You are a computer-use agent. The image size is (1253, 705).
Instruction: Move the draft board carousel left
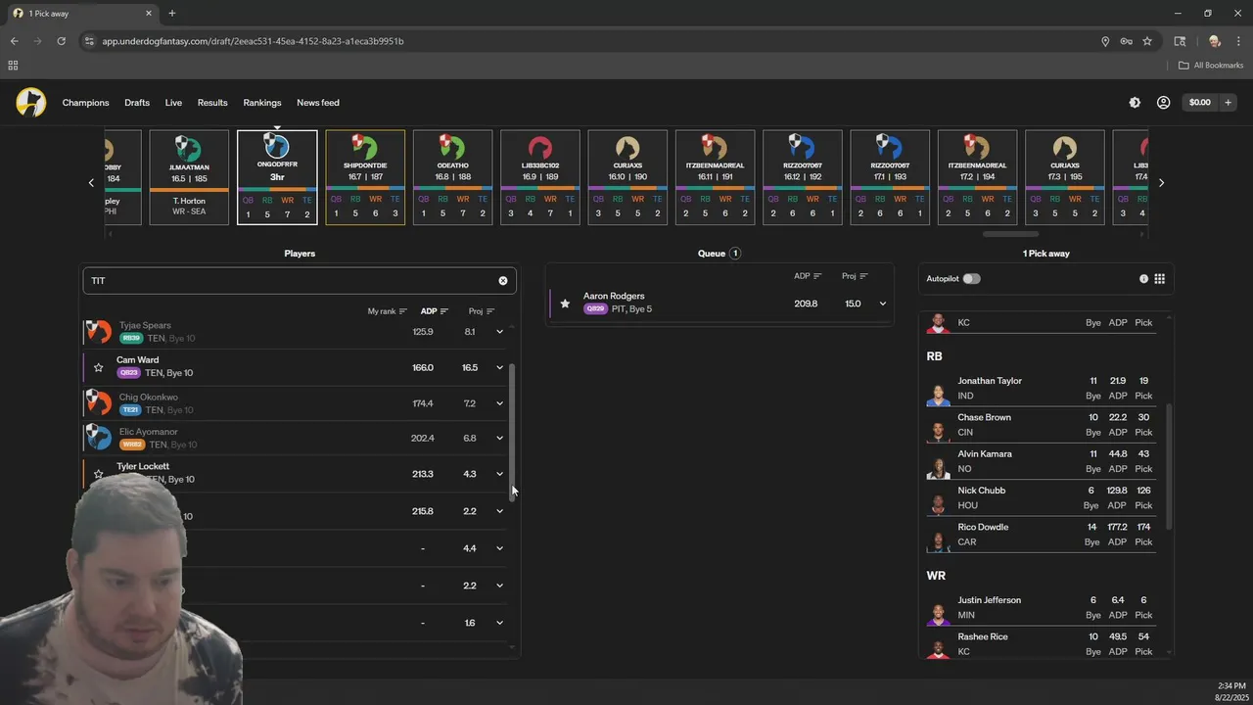click(91, 183)
